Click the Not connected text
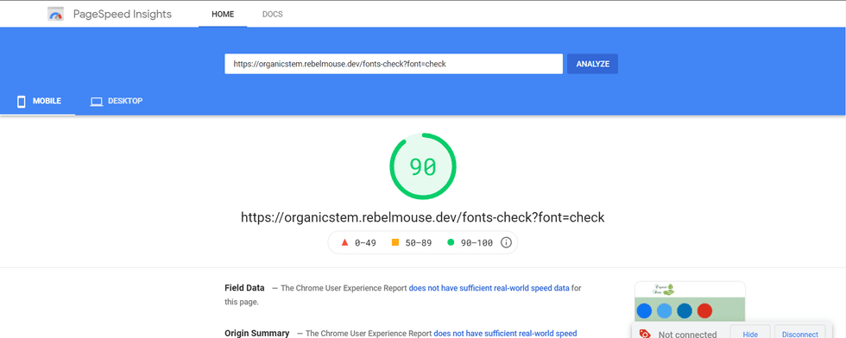Image resolution: width=846 pixels, height=338 pixels. (x=687, y=335)
